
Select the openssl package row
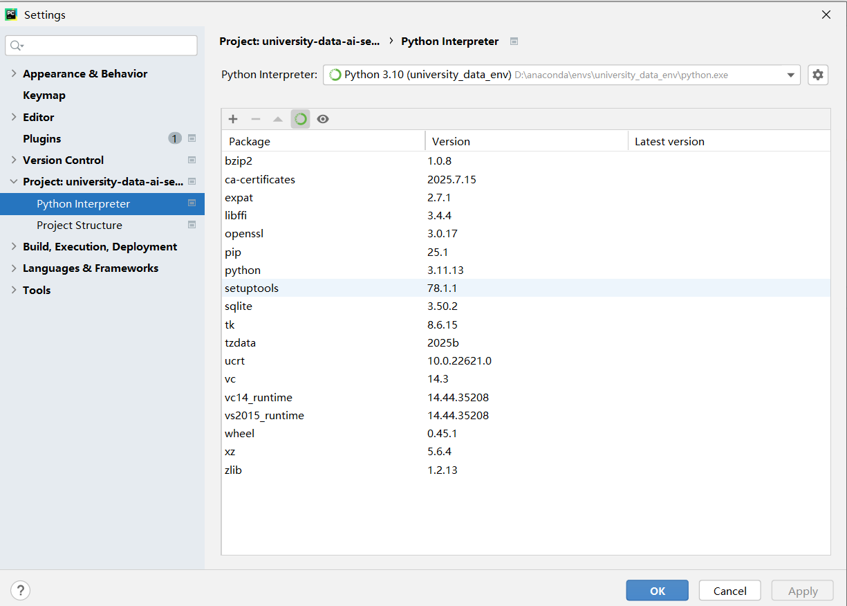pos(526,233)
